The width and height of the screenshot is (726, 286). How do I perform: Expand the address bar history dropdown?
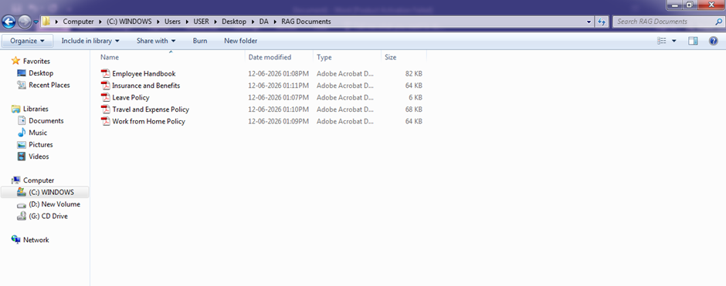589,22
